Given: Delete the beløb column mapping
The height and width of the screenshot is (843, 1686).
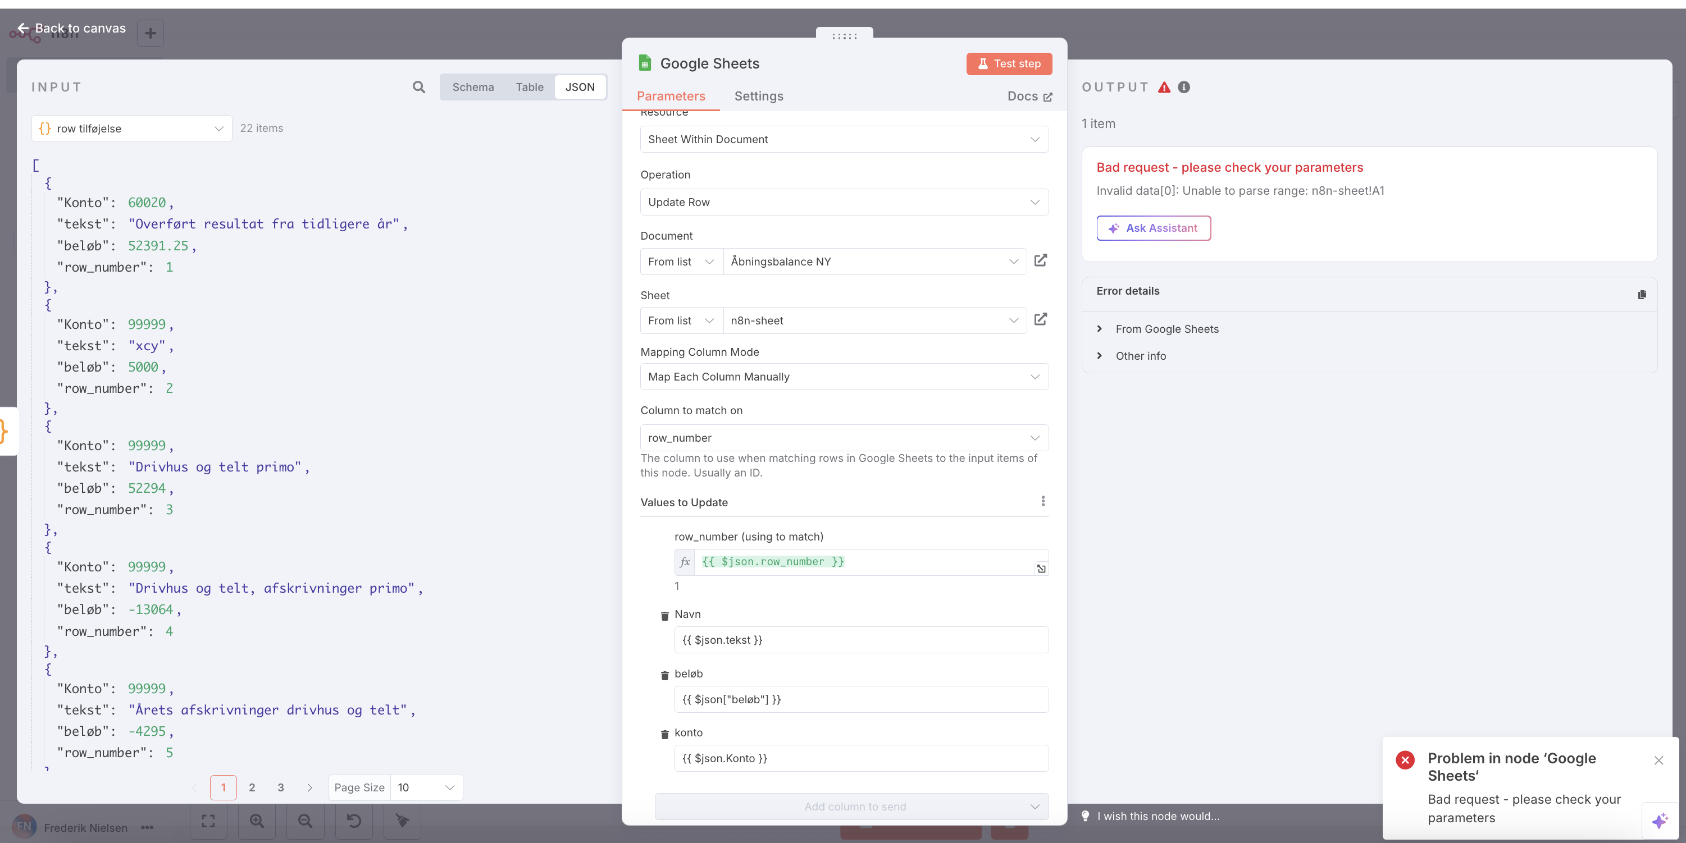Looking at the screenshot, I should [664, 675].
